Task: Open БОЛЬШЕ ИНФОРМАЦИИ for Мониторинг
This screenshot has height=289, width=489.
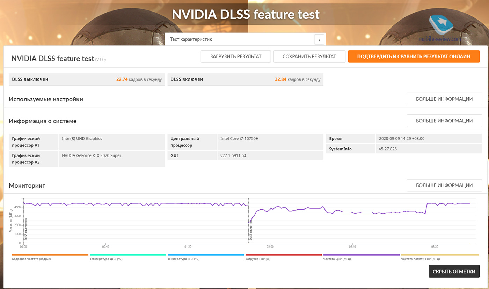Action: tap(444, 185)
